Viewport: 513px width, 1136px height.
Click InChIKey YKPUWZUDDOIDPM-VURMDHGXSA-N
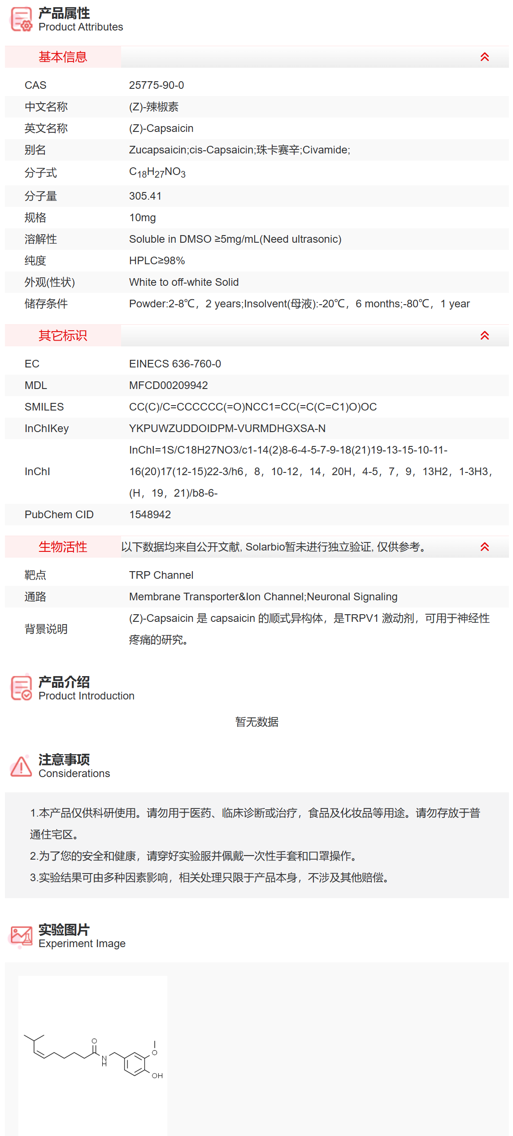(x=227, y=428)
